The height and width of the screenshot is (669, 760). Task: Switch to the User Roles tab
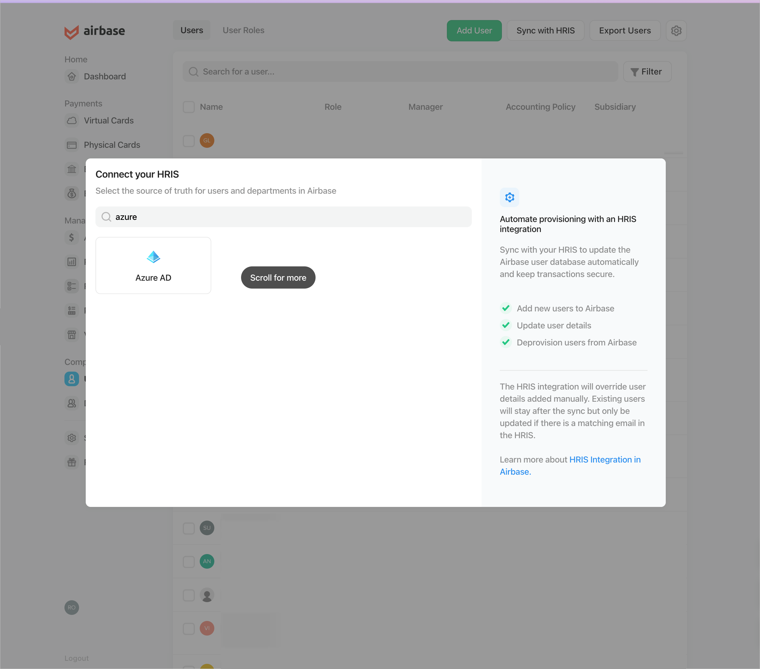242,30
